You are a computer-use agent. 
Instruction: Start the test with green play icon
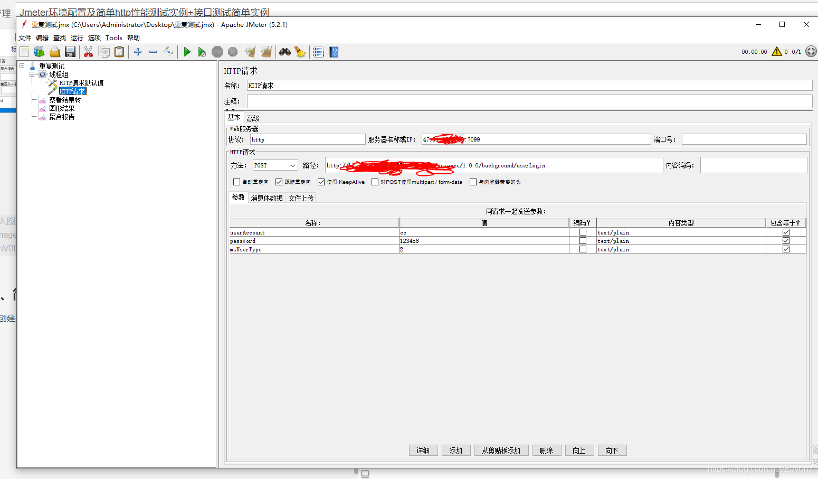(x=187, y=52)
